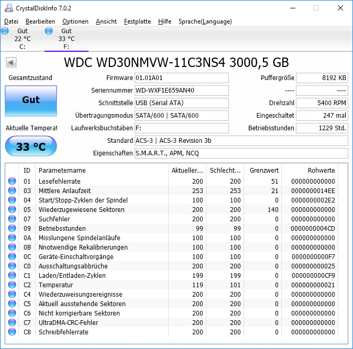Select the Mittlere Anlaufzeit parameter name
Screen dimensions: 353x349
(64, 190)
